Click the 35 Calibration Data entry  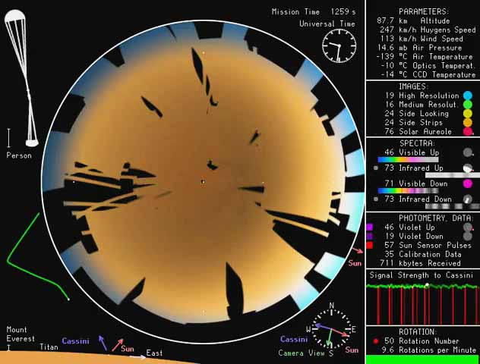(x=423, y=254)
